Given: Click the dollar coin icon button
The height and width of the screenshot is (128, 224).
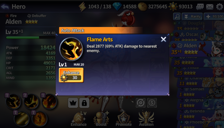Looking at the screenshot, I should 152,103.
